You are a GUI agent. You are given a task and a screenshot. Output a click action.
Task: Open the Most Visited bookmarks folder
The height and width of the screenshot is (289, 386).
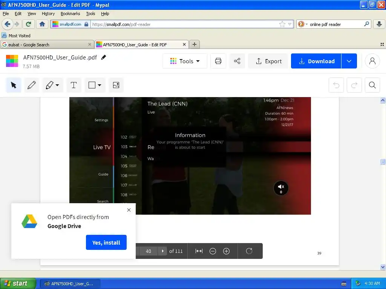point(16,36)
